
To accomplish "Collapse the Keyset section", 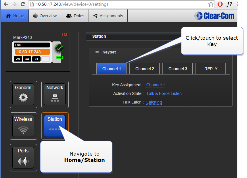I will [97, 52].
